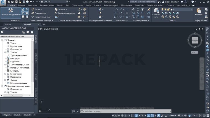Image resolution: width=210 pixels, height=118 pixels.
Task: Switch to the Layout1 tab
Action: tap(17, 115)
